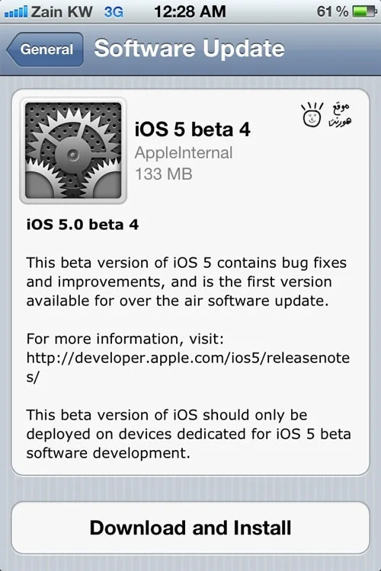Tap the battery icon in status bar
Screen dimensions: 381x571
point(364,12)
